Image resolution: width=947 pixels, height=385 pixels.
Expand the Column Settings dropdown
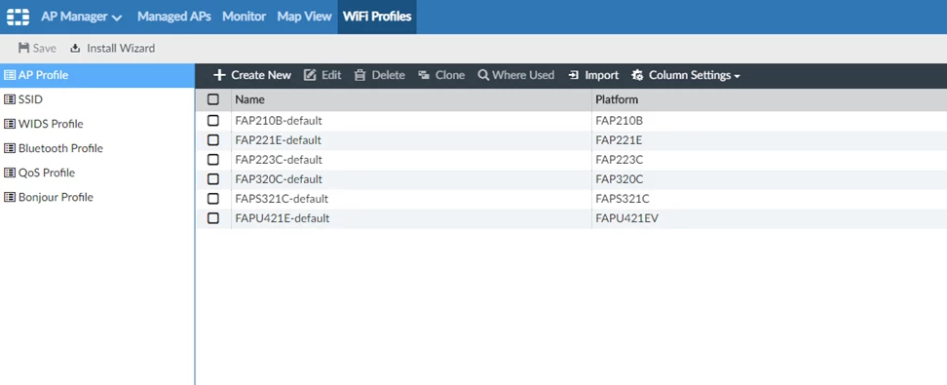(686, 76)
